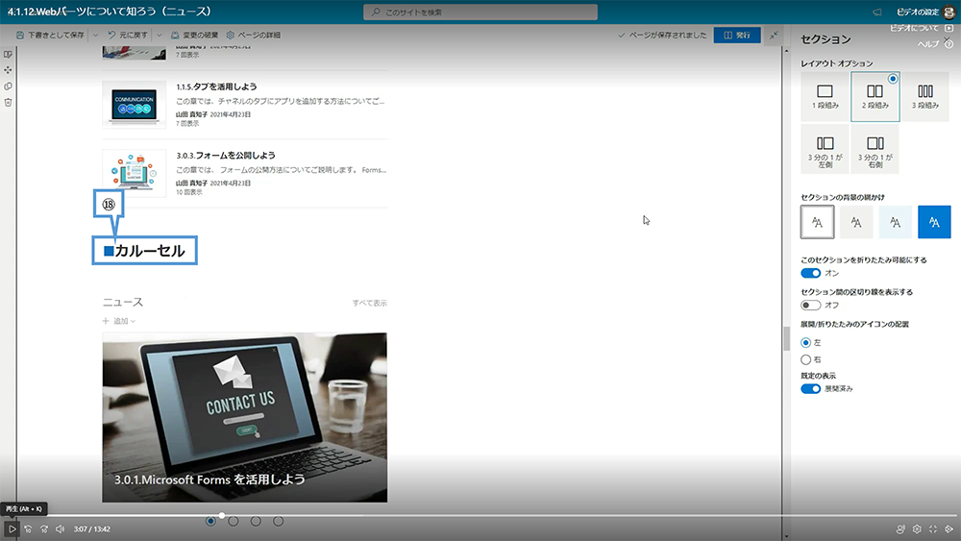Expand the 追加 dropdown under ニュース
This screenshot has width=961, height=541.
(x=119, y=321)
